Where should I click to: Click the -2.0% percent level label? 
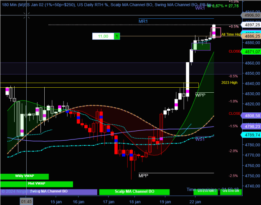pyautogui.click(x=233, y=151)
